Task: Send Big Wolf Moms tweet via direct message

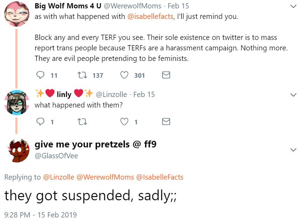Action: (x=166, y=75)
